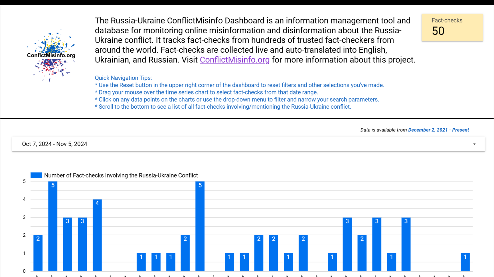Select the leftmost bar labeled 3
This screenshot has height=277, width=494.
(x=68, y=244)
